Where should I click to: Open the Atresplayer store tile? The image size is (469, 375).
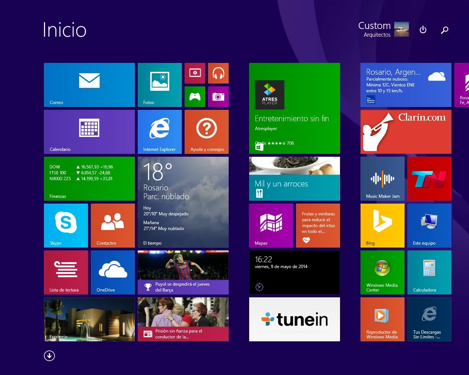[295, 108]
